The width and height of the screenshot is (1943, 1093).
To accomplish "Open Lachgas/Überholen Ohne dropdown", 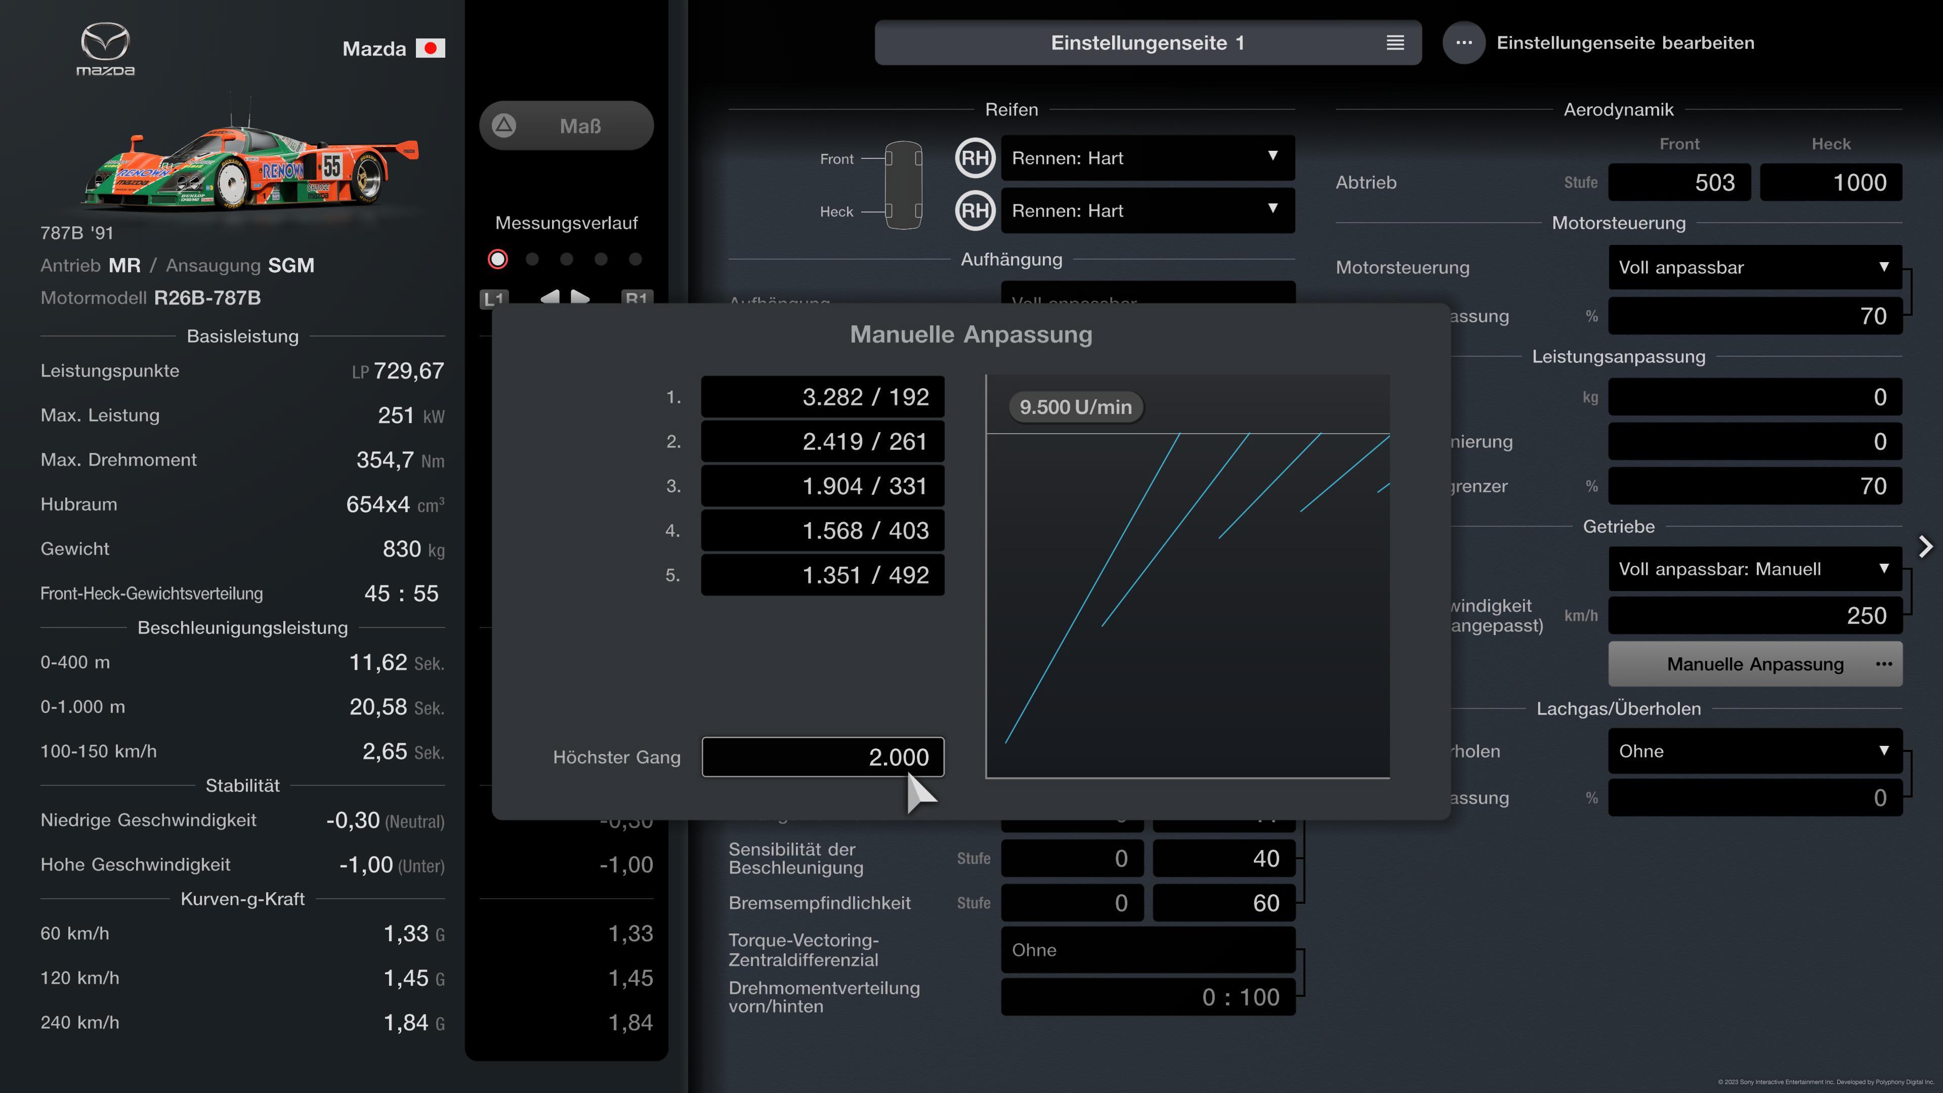I will coord(1754,751).
